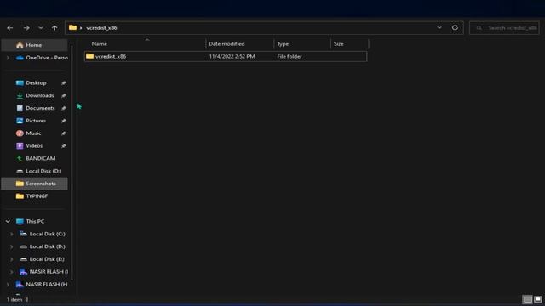The image size is (545, 306).
Task: Open NASIR FLASH drive under This PC
Action: [43, 272]
